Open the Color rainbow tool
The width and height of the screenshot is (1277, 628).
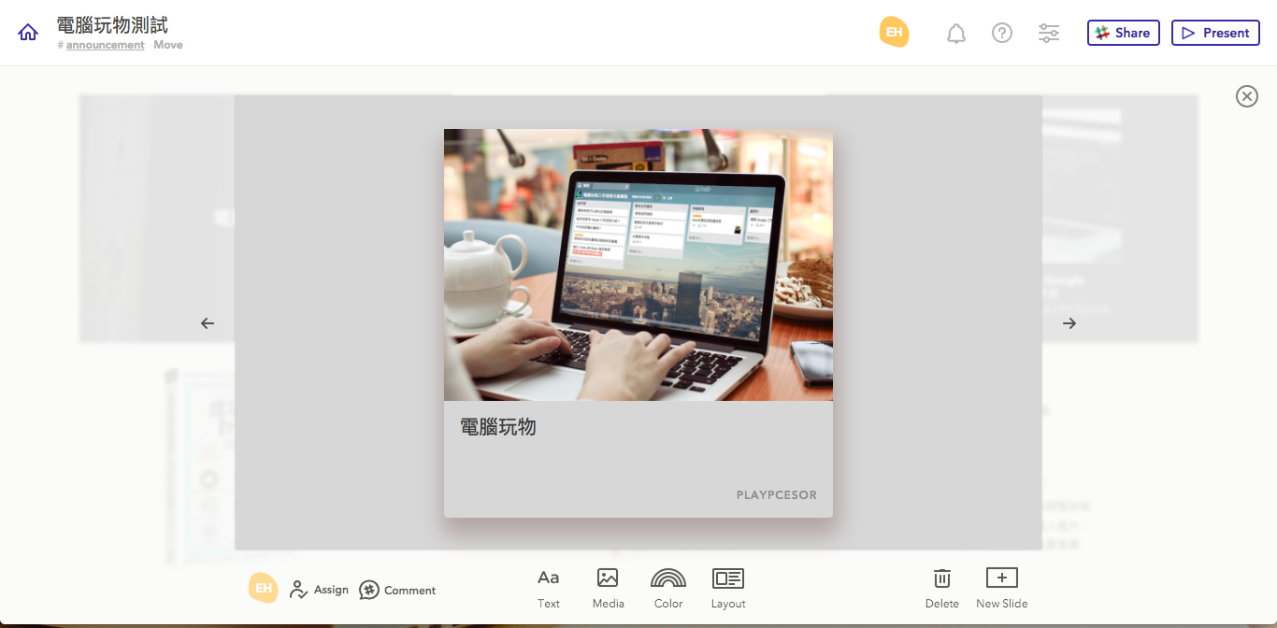tap(668, 589)
